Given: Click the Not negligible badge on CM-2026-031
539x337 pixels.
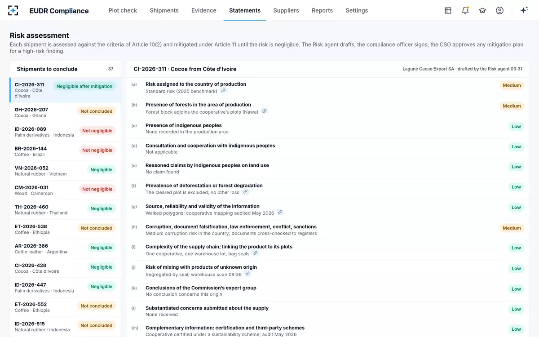Looking at the screenshot, I should tap(97, 189).
